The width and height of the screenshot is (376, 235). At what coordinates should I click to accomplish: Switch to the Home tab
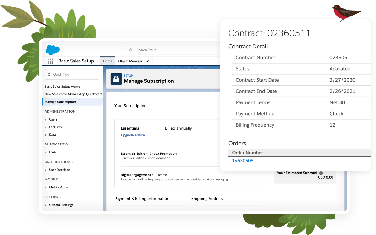tap(108, 61)
